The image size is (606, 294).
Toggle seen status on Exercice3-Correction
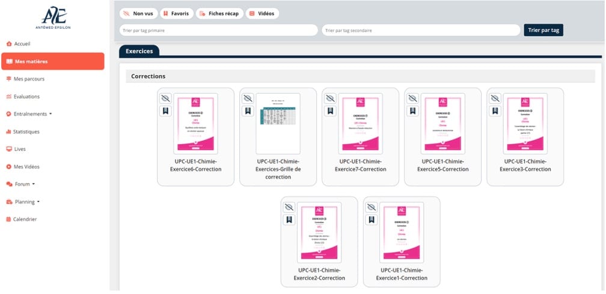[495, 98]
